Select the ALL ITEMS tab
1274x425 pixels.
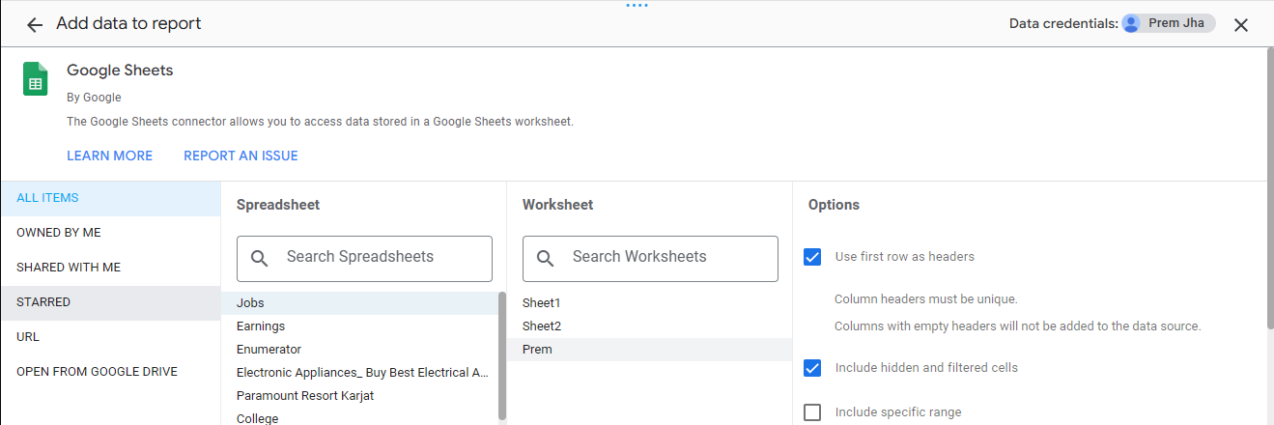pyautogui.click(x=110, y=198)
